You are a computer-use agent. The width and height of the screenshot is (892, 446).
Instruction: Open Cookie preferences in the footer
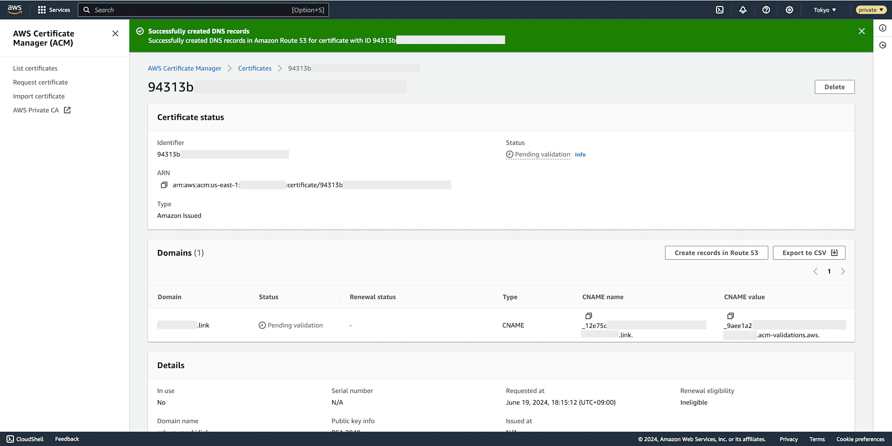click(860, 439)
